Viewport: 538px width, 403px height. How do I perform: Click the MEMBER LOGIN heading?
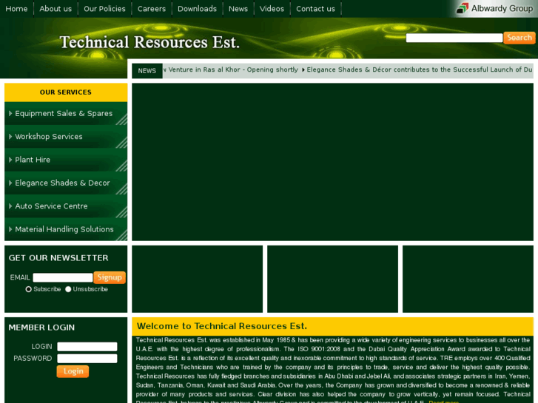(x=41, y=328)
